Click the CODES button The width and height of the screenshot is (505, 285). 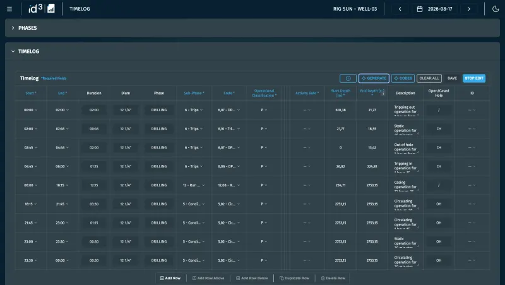(x=403, y=78)
